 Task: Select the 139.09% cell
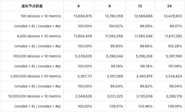click(175, 106)
